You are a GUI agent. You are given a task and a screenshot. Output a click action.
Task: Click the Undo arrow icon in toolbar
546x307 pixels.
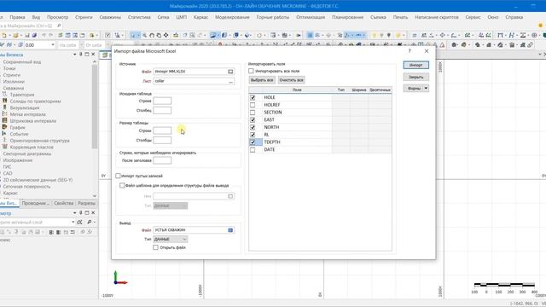click(44, 35)
